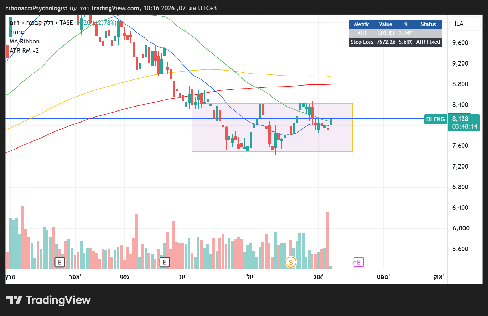Click the Status column header
The height and width of the screenshot is (316, 488).
point(428,24)
